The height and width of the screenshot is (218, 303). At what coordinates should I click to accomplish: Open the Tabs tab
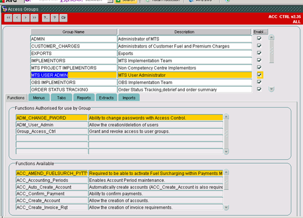point(62,98)
